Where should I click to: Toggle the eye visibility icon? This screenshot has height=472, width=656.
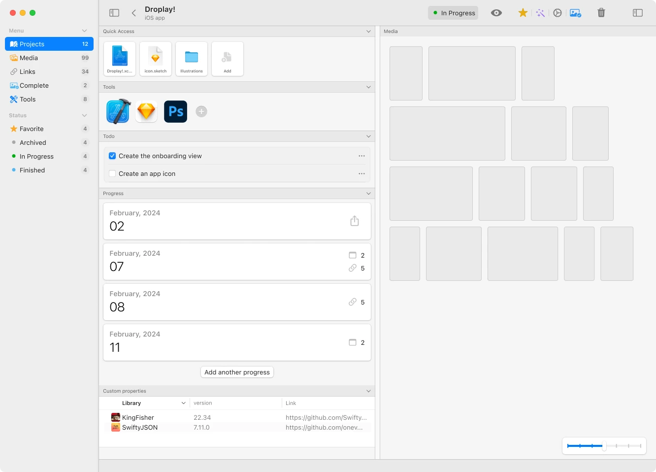pos(496,13)
